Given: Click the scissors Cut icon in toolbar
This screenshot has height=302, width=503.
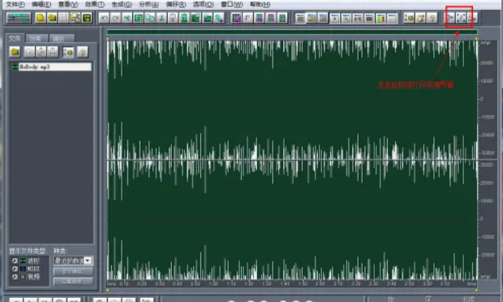Looking at the screenshot, I should (x=161, y=18).
